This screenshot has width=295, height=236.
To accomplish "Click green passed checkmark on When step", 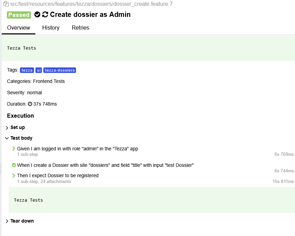I will pos(14,165).
